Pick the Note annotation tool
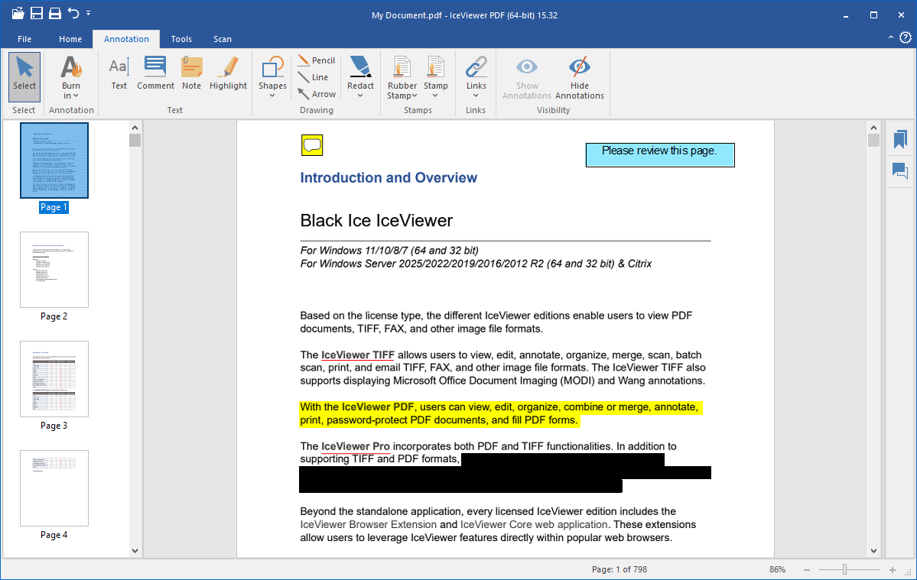Screen dimensions: 917x580 point(191,73)
